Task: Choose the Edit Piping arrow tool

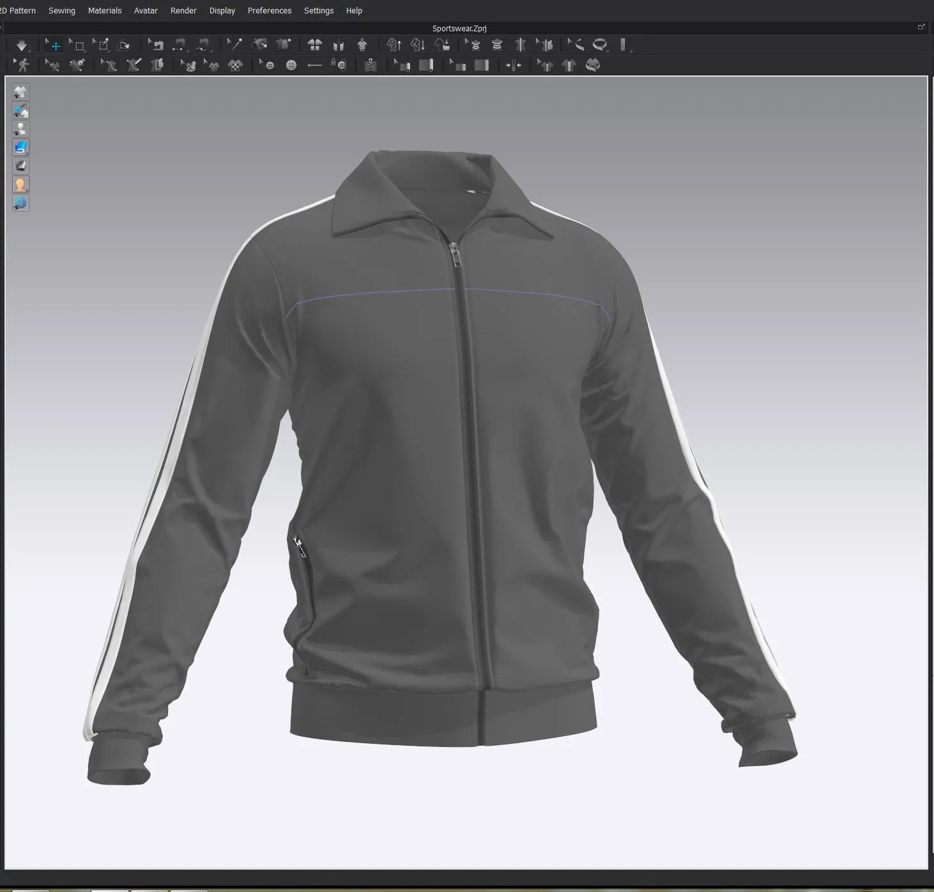Action: [457, 65]
